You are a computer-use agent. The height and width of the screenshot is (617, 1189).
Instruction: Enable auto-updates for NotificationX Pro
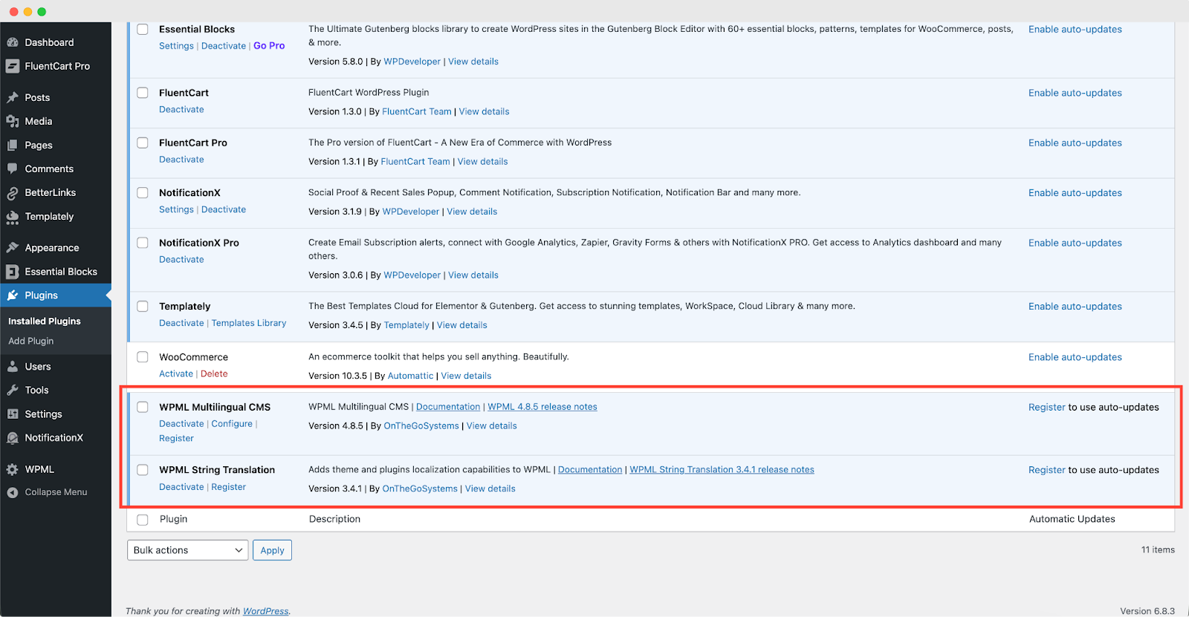(1075, 243)
